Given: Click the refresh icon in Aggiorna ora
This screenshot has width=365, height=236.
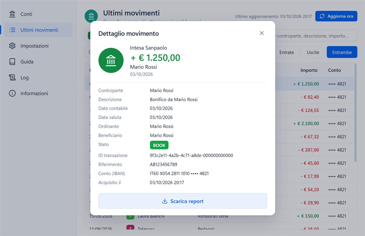Looking at the screenshot, I should [322, 16].
